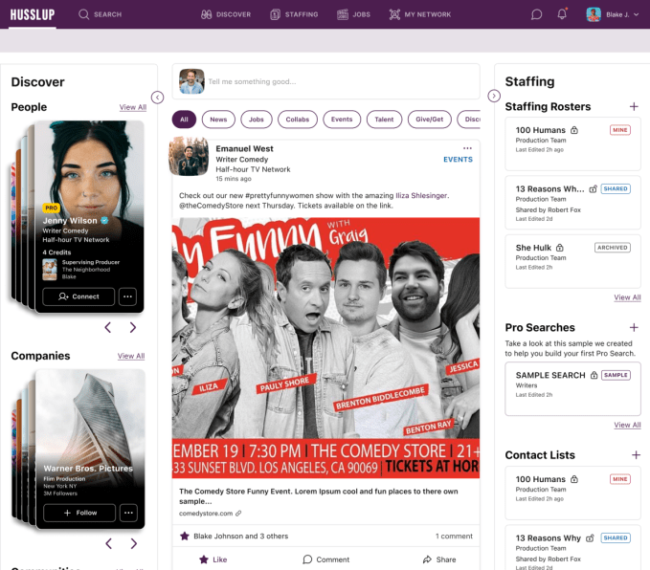Open the 13 Reasons Why contact list card
The height and width of the screenshot is (570, 650).
[572, 548]
